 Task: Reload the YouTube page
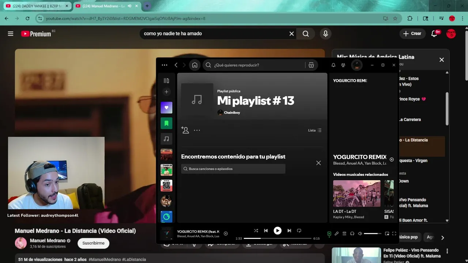click(27, 18)
